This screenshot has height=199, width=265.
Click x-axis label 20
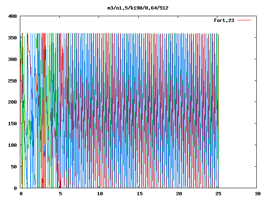tap(179, 194)
